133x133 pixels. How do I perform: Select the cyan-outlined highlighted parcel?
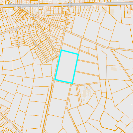tap(67, 67)
